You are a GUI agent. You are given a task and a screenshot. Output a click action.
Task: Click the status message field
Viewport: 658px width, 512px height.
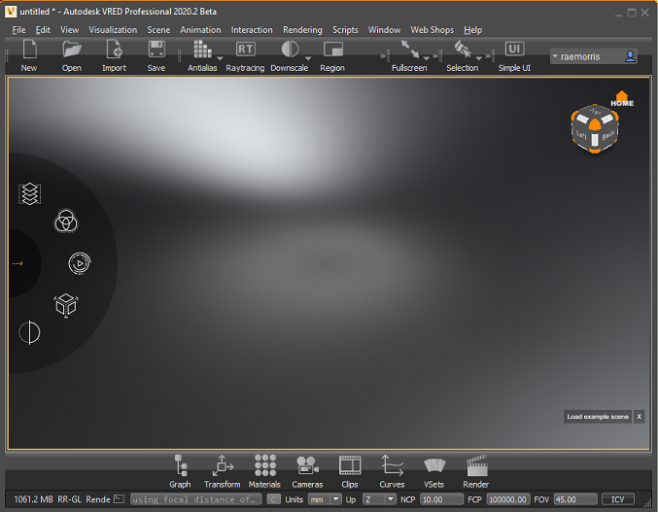pos(196,499)
